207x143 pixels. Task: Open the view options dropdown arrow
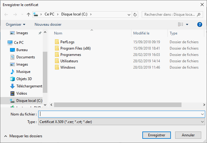point(187,24)
